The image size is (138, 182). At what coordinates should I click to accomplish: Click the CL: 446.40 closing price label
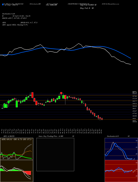click(51, 5)
